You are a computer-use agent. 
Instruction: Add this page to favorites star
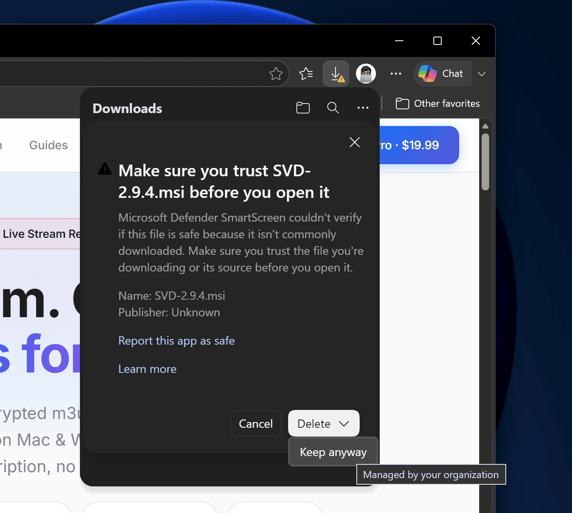276,74
